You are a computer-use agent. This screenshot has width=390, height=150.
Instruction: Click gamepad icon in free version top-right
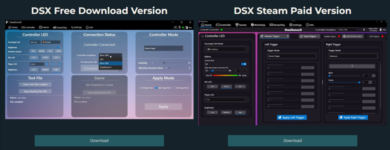[x=175, y=27]
